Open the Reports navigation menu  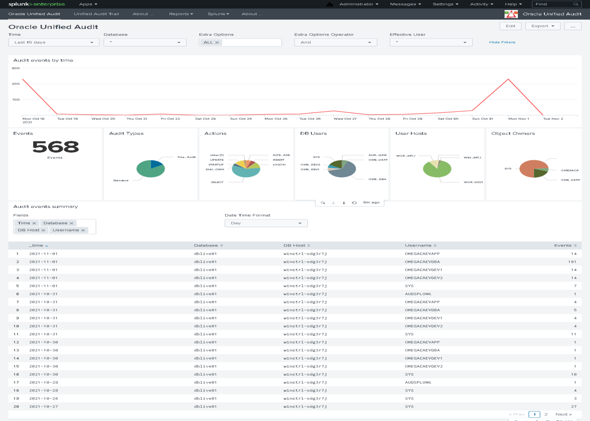181,14
